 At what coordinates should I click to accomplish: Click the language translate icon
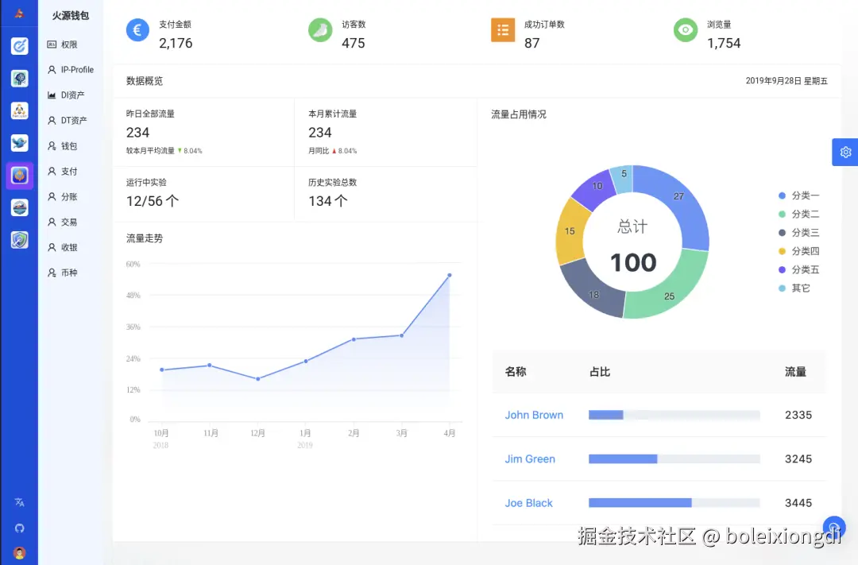[x=20, y=502]
